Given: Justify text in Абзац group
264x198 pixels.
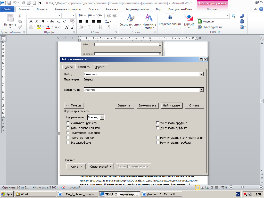Looking at the screenshot, I should coord(99,21).
